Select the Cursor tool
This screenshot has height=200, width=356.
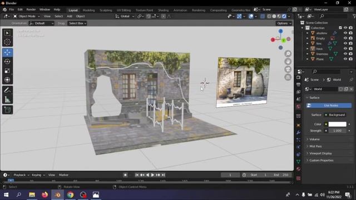(x=7, y=42)
